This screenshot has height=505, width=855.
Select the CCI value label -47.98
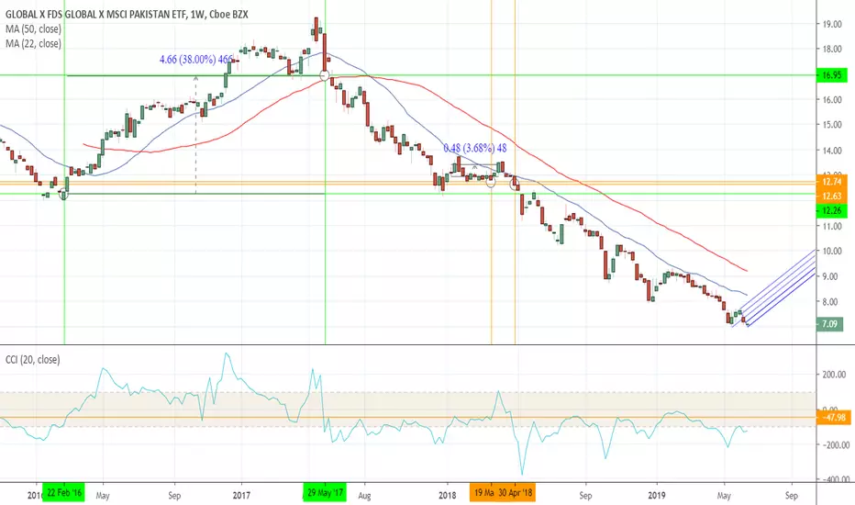[x=835, y=418]
